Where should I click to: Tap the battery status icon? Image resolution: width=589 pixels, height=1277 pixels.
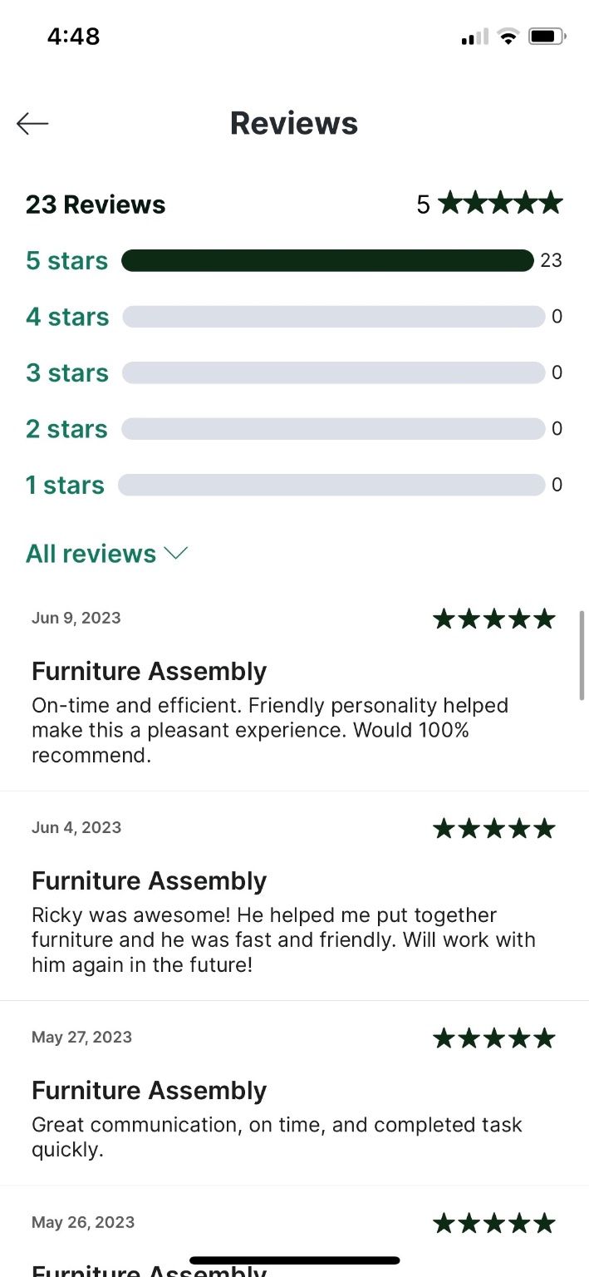click(x=547, y=37)
